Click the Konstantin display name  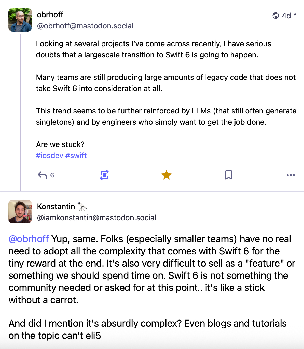click(x=56, y=207)
